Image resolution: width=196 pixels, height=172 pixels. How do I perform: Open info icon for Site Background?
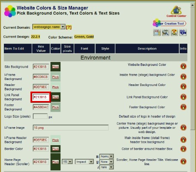[184, 66]
